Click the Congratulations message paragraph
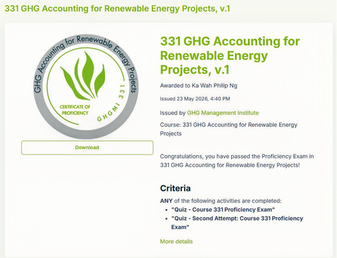The height and width of the screenshot is (258, 337). [237, 160]
